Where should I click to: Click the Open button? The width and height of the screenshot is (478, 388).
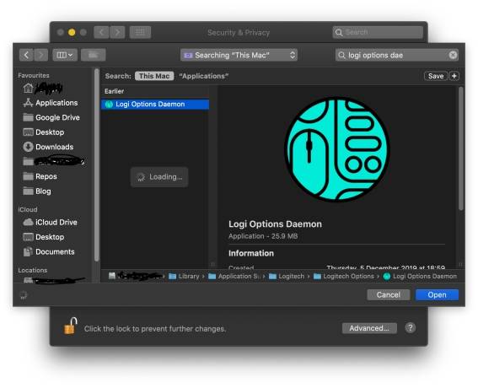(x=437, y=295)
